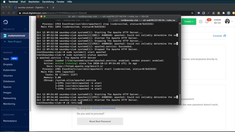
Task: Click the pen extension icon
Action: tap(209, 13)
